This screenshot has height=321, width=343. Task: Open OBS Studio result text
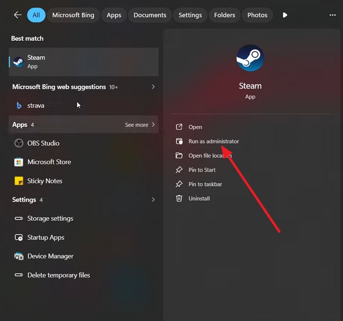coord(43,143)
